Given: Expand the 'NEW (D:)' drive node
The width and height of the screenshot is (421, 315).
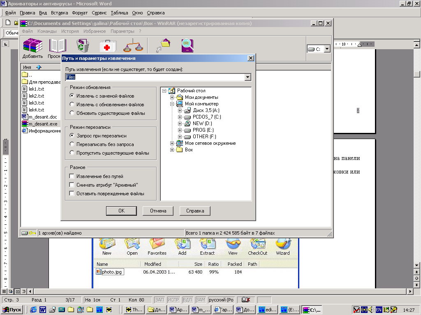Looking at the screenshot, I should pos(180,123).
